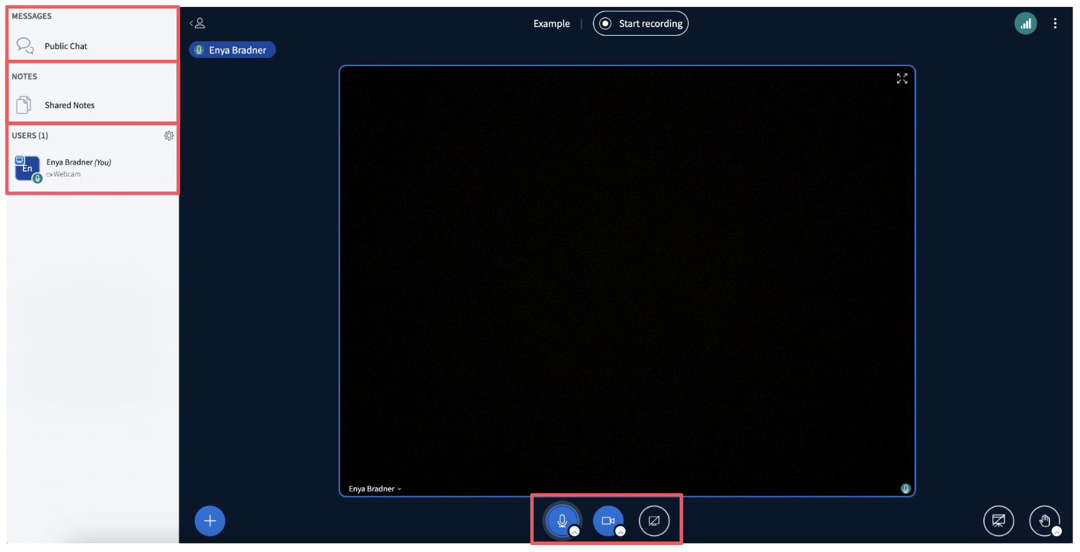Click the Shared Notes document icon
1080x552 pixels.
tap(24, 105)
